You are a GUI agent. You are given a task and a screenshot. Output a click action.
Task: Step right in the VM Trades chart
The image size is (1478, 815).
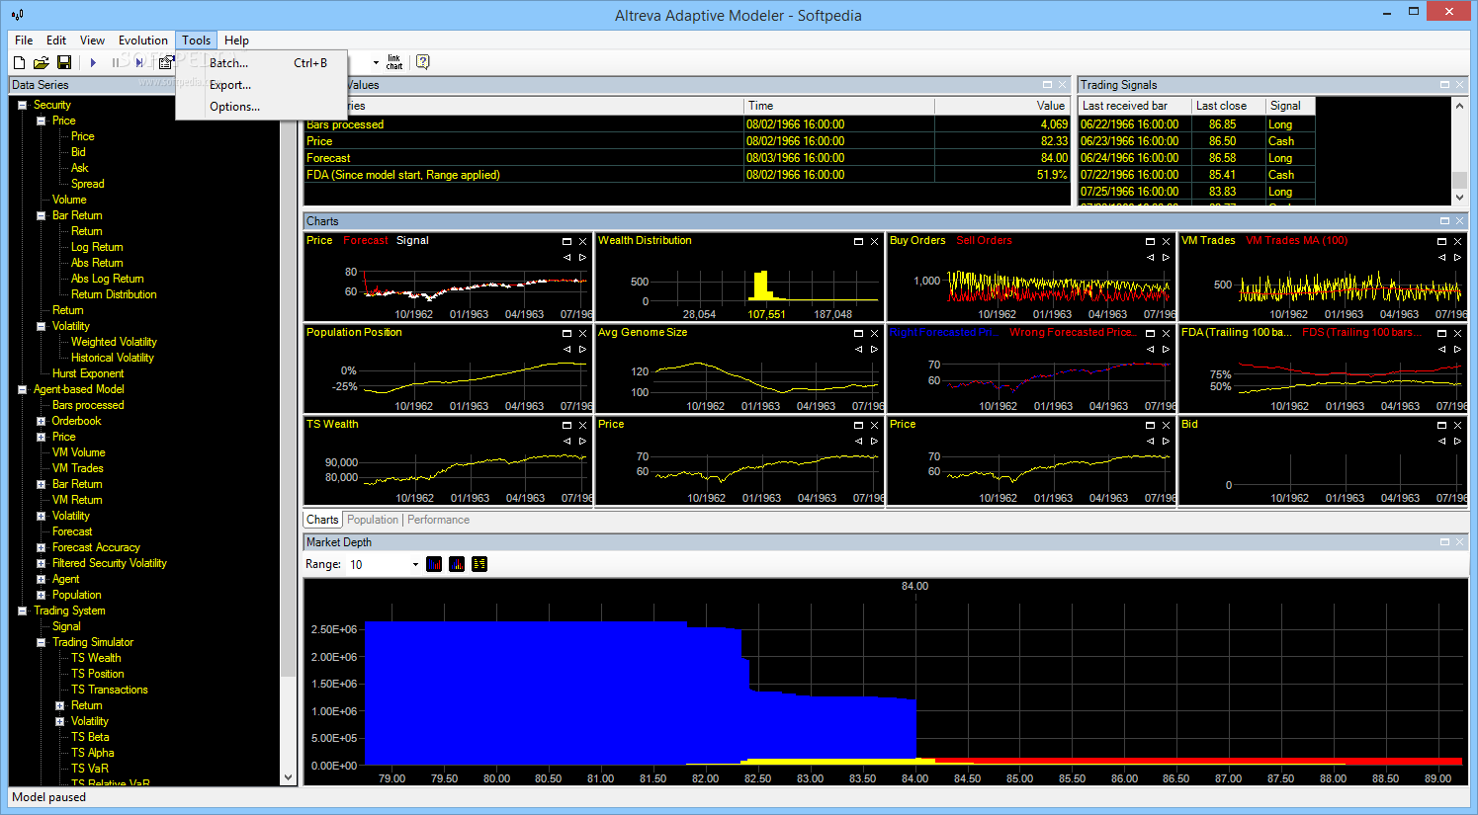pos(1458,257)
